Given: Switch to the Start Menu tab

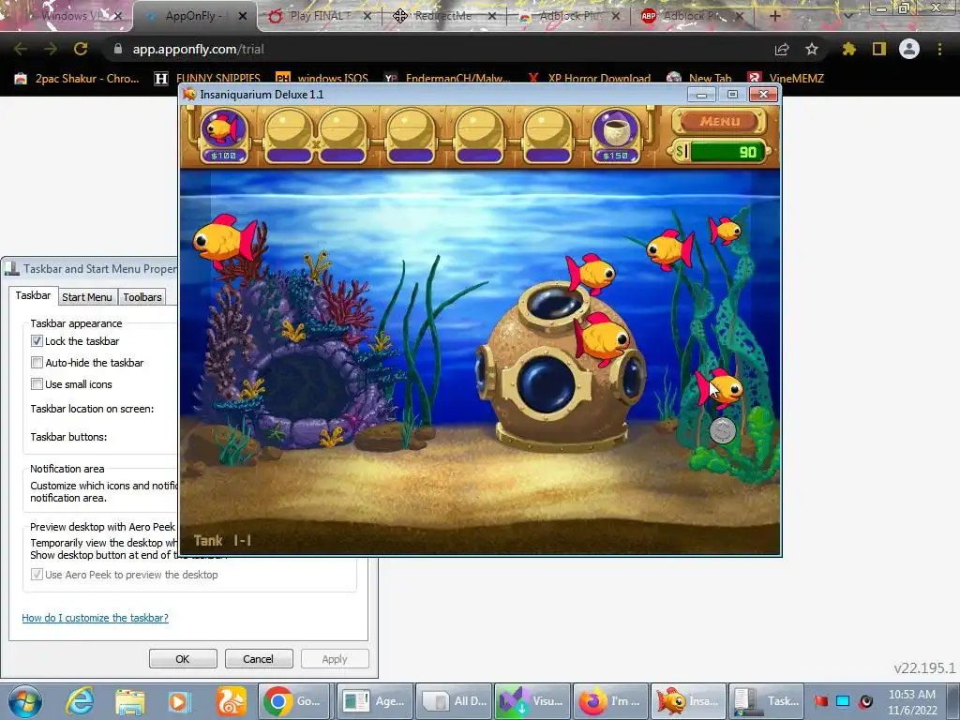Looking at the screenshot, I should (x=87, y=297).
